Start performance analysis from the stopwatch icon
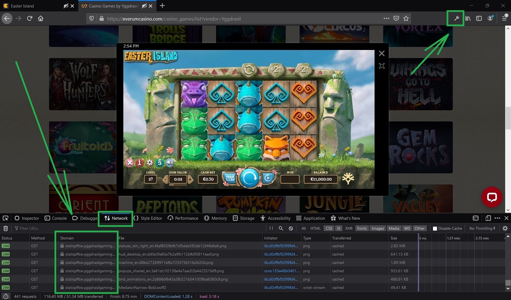The image size is (511, 300). click(5, 296)
